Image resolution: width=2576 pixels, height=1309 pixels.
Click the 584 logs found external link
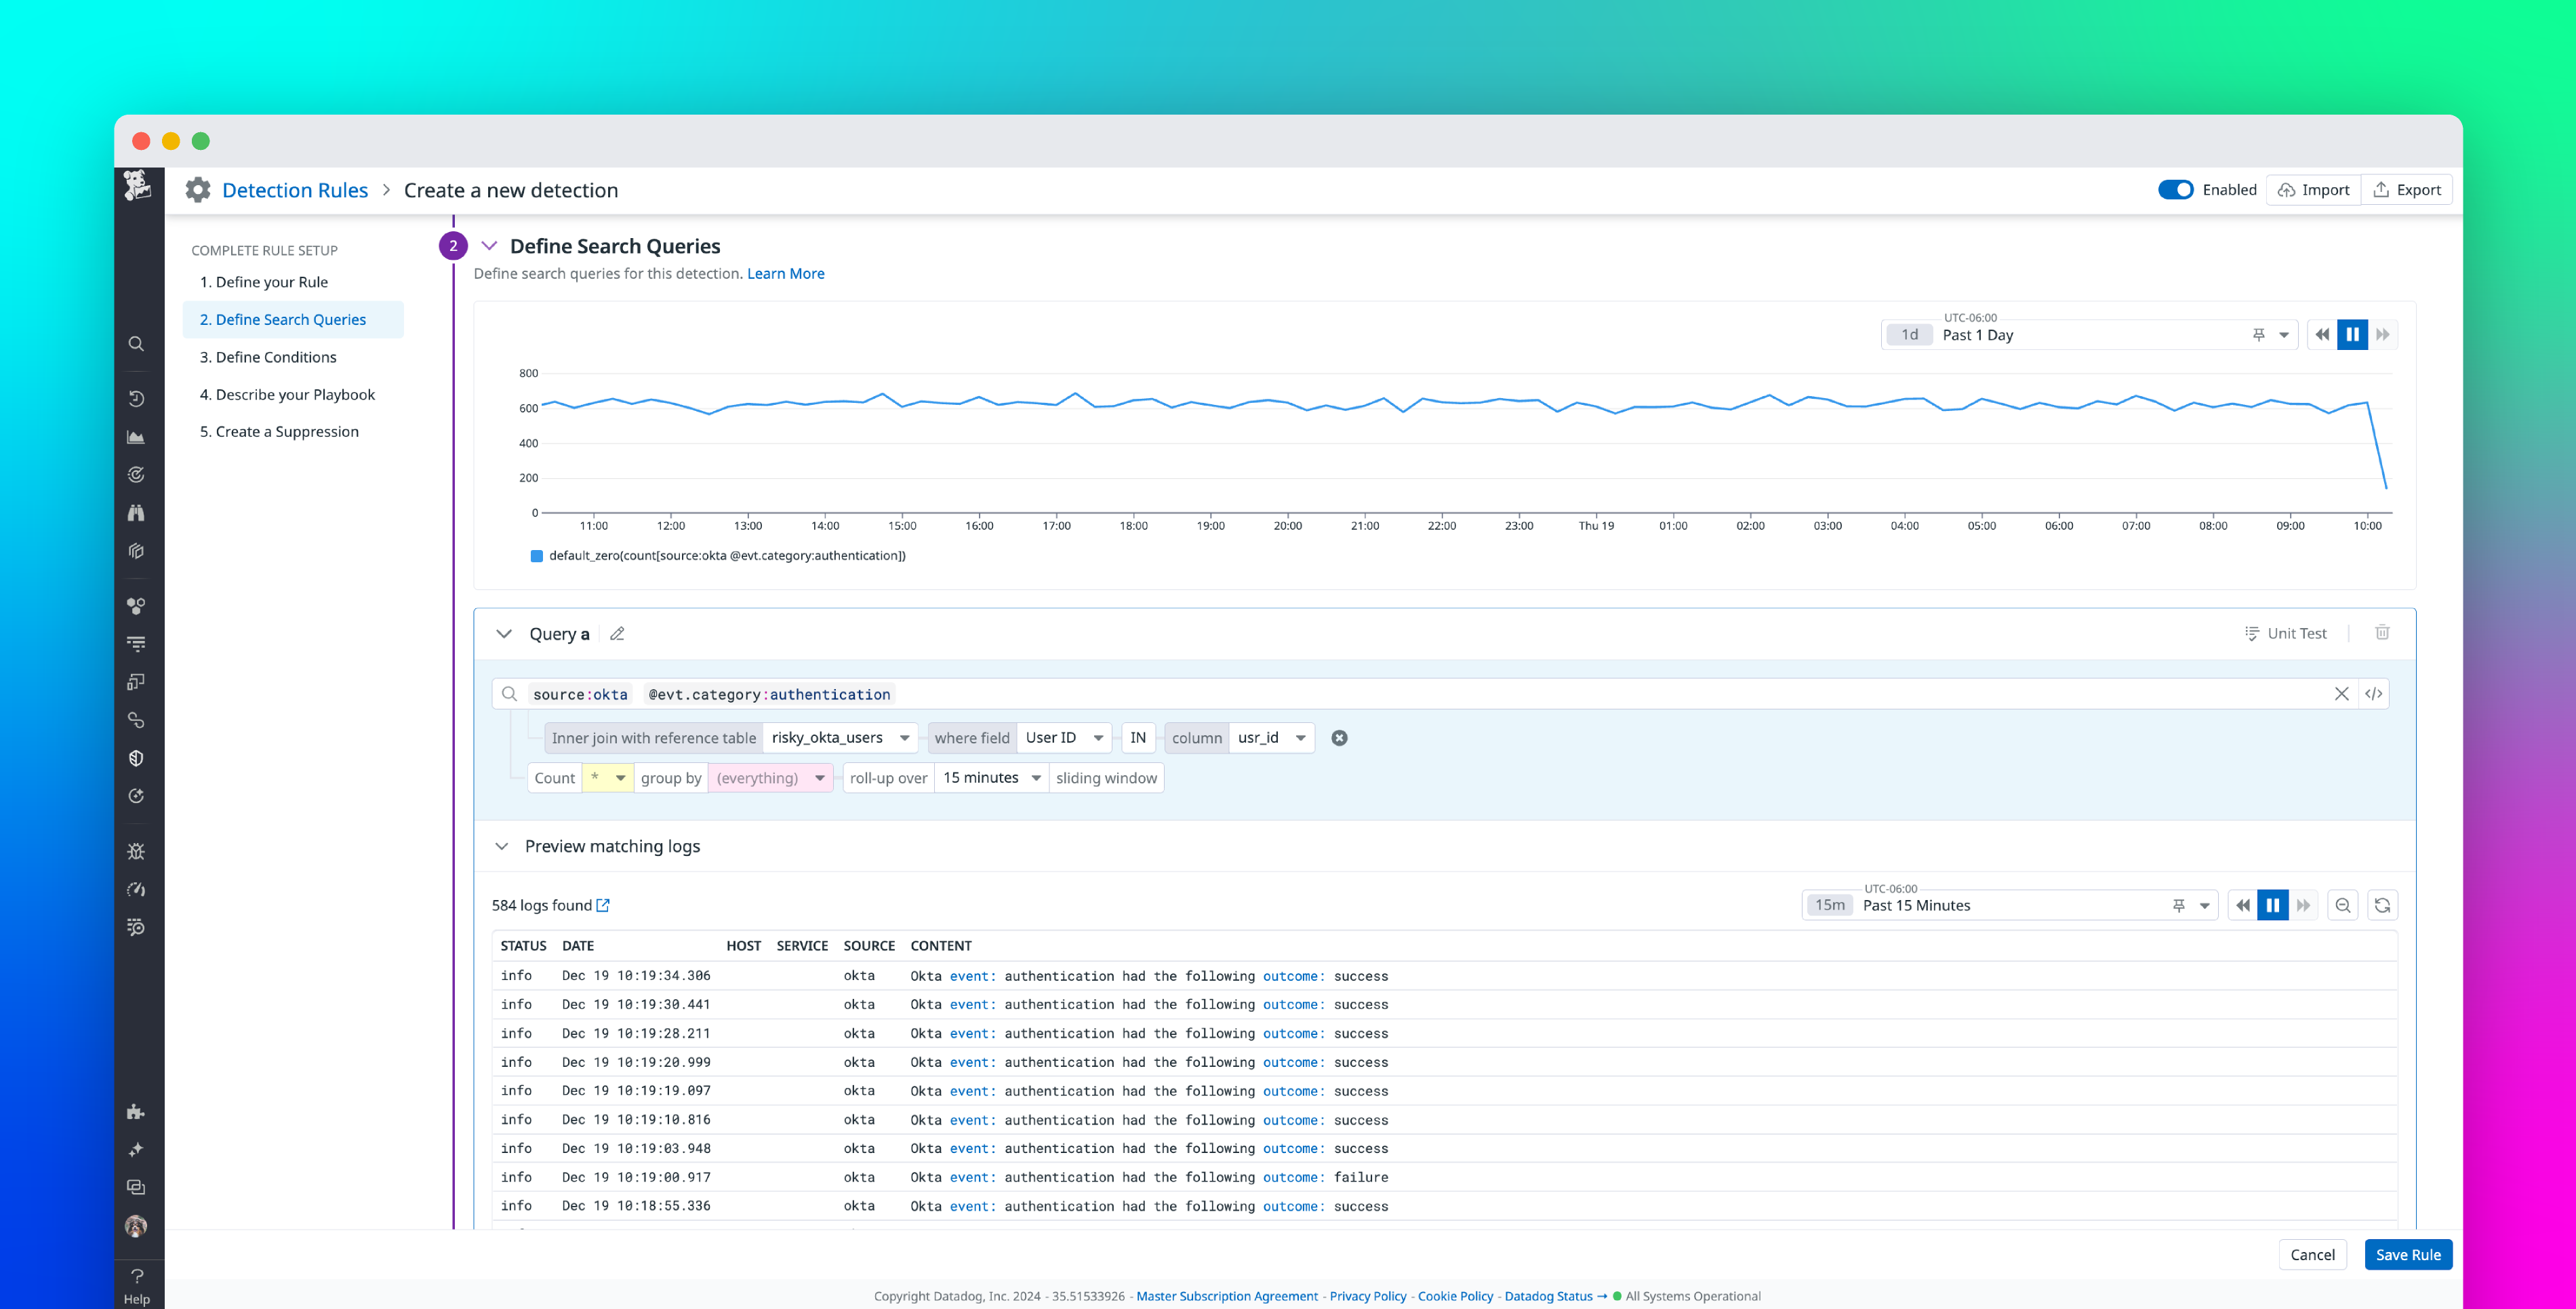click(603, 905)
